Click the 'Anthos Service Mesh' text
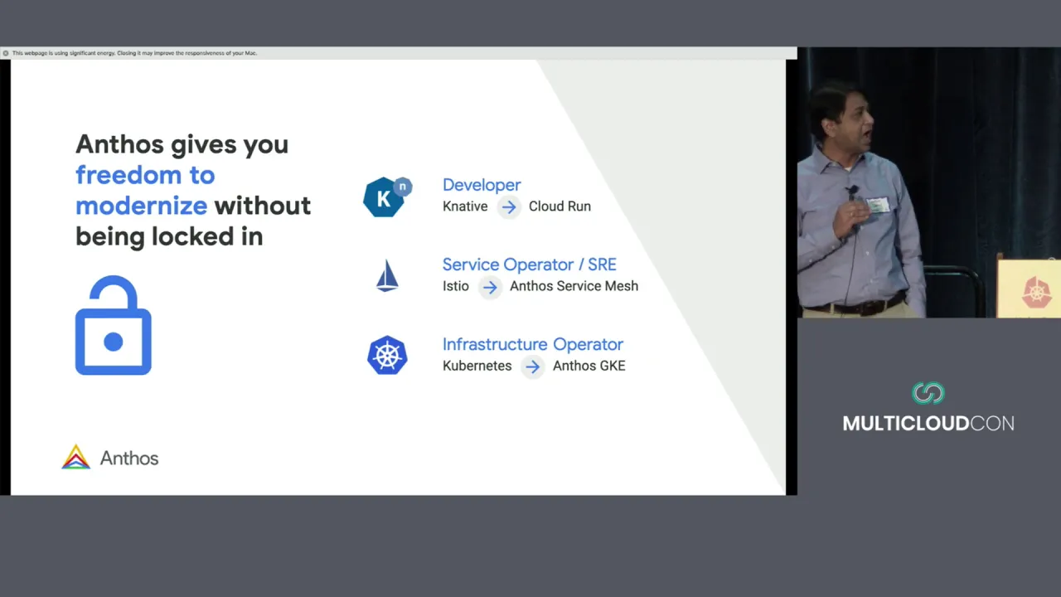Image resolution: width=1061 pixels, height=597 pixels. 574,286
